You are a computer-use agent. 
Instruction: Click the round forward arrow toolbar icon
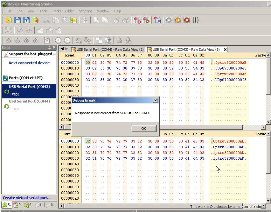click(x=67, y=40)
